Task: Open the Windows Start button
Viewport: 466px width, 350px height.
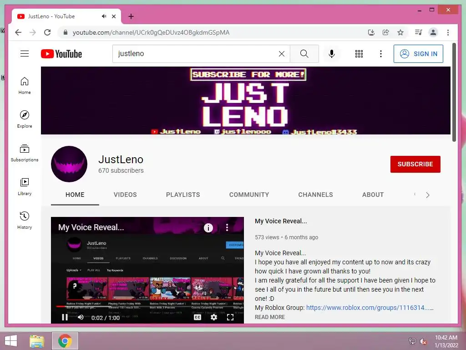Action: [11, 341]
